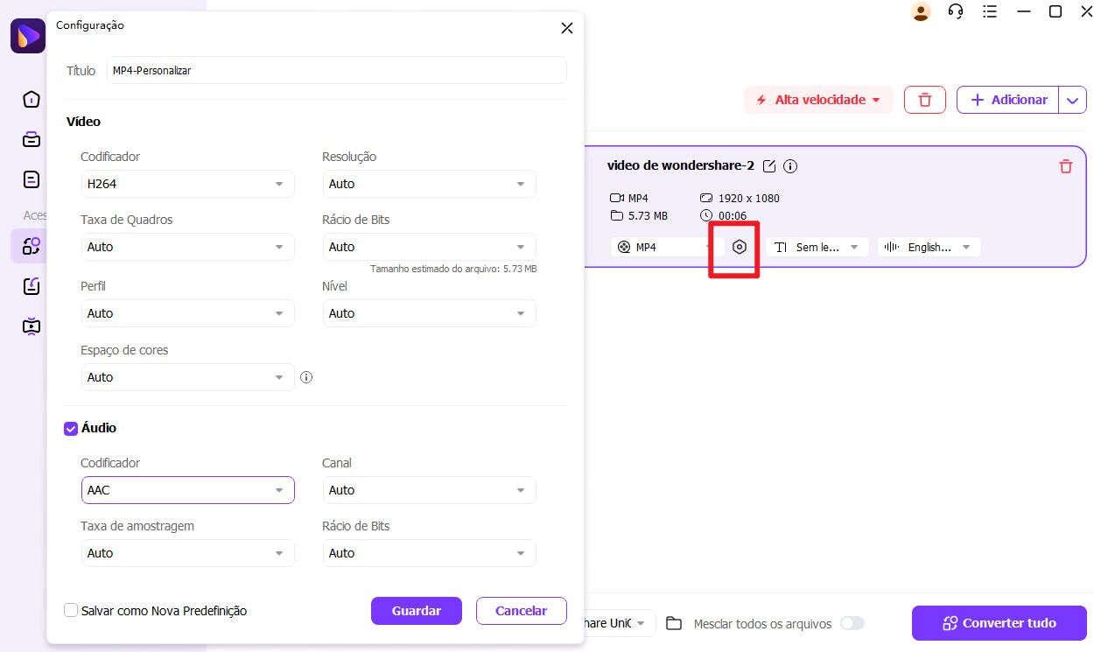Click the 1920 x 1080 resolution text
The width and height of the screenshot is (1094, 652).
pos(749,199)
